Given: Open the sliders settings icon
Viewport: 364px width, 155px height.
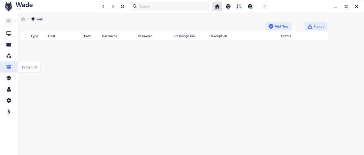Looking at the screenshot, I should [x=239, y=6].
